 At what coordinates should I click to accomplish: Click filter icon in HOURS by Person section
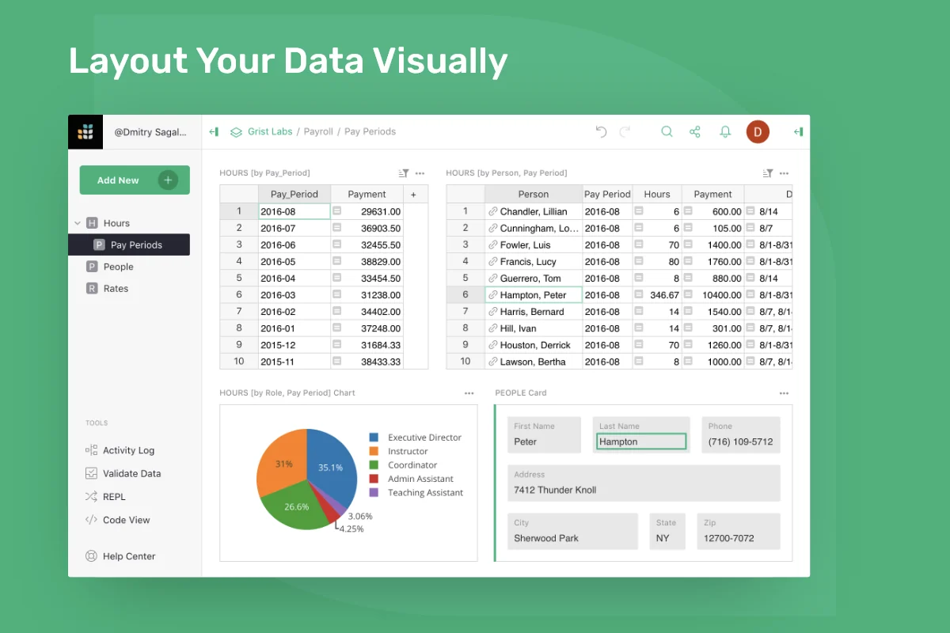pyautogui.click(x=768, y=173)
